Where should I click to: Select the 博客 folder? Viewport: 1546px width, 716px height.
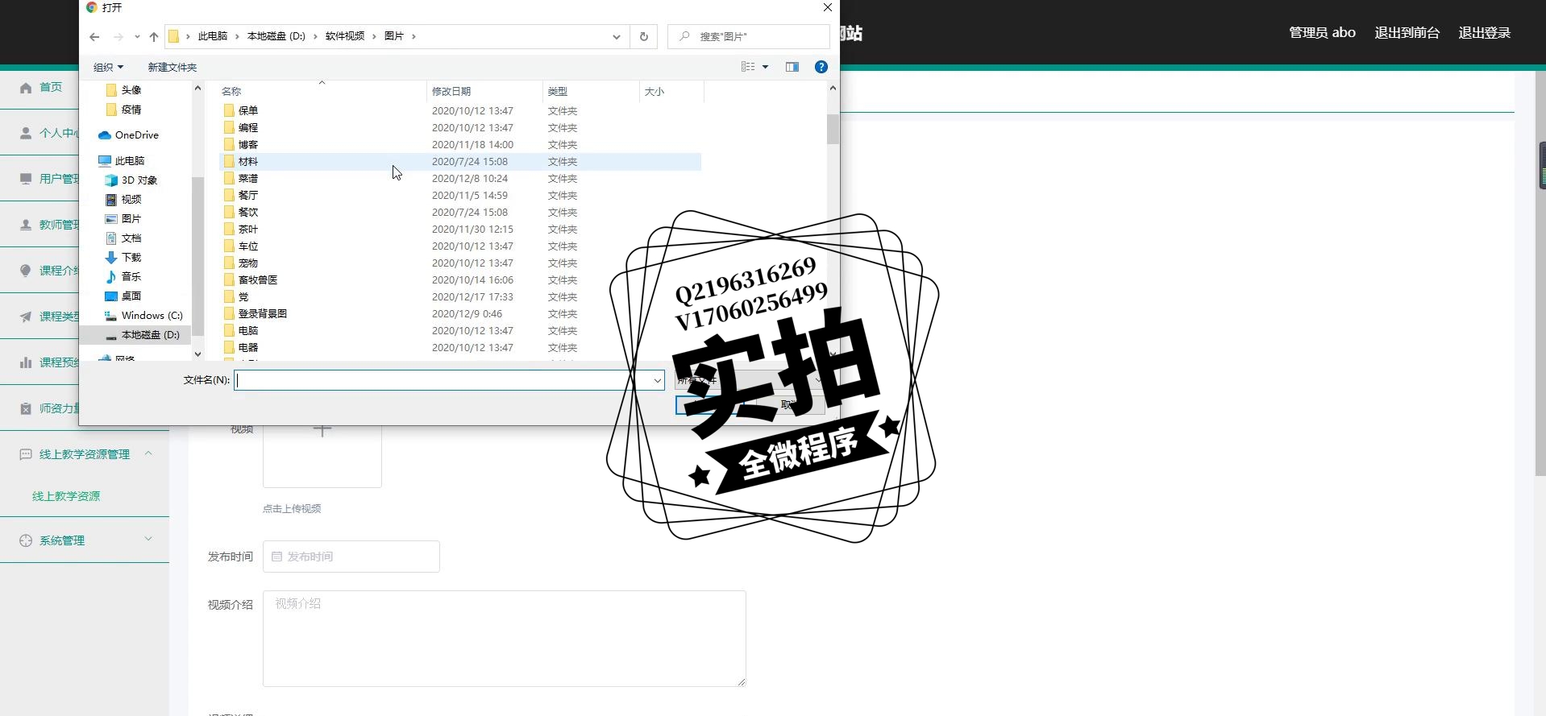[460, 145]
